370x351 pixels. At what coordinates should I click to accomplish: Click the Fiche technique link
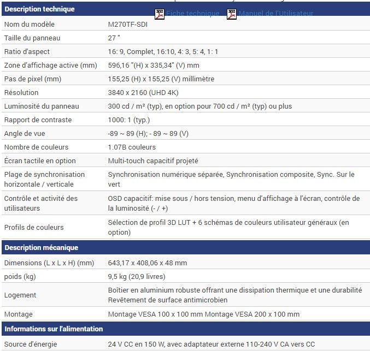coord(192,14)
